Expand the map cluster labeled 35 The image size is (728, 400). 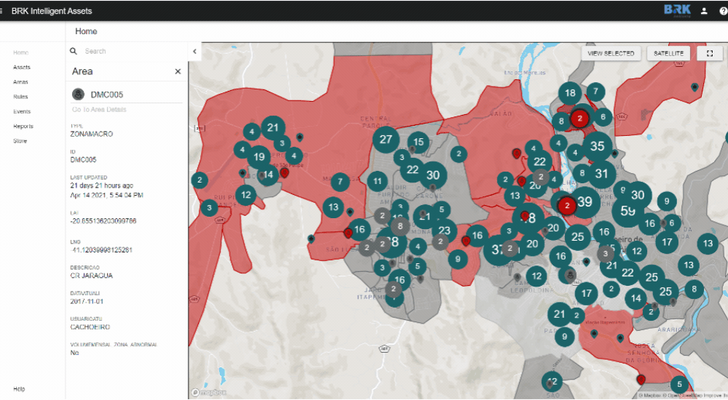pyautogui.click(x=597, y=146)
